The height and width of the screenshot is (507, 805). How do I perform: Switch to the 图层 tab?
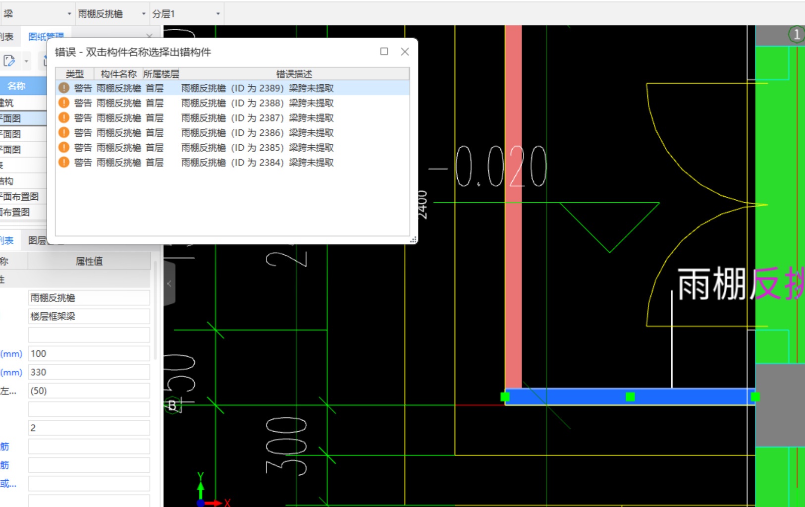[37, 240]
